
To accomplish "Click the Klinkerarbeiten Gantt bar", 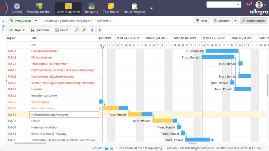I will (x=218, y=57).
